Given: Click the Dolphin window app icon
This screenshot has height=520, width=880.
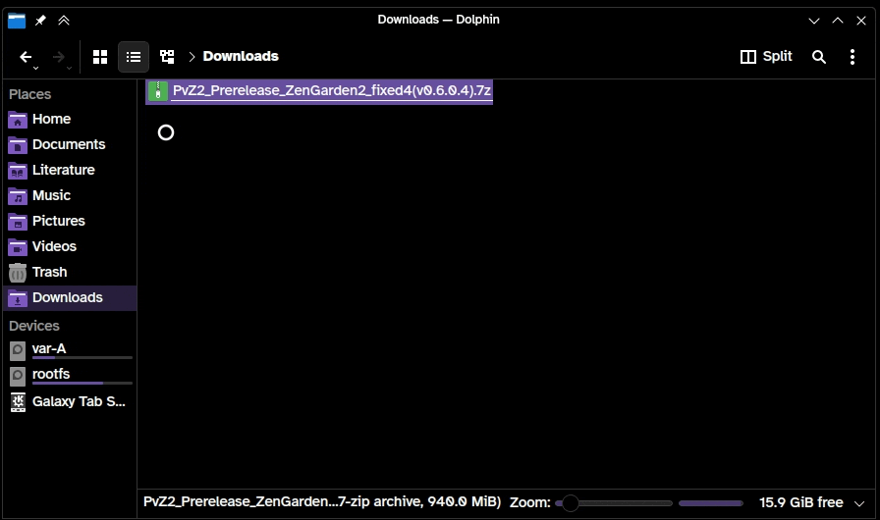Looking at the screenshot, I should click(17, 21).
